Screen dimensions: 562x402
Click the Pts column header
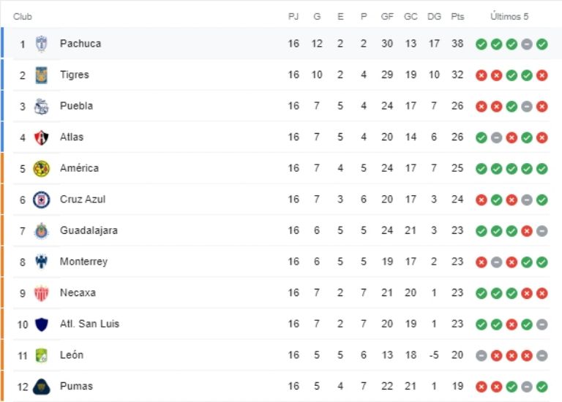pos(458,17)
